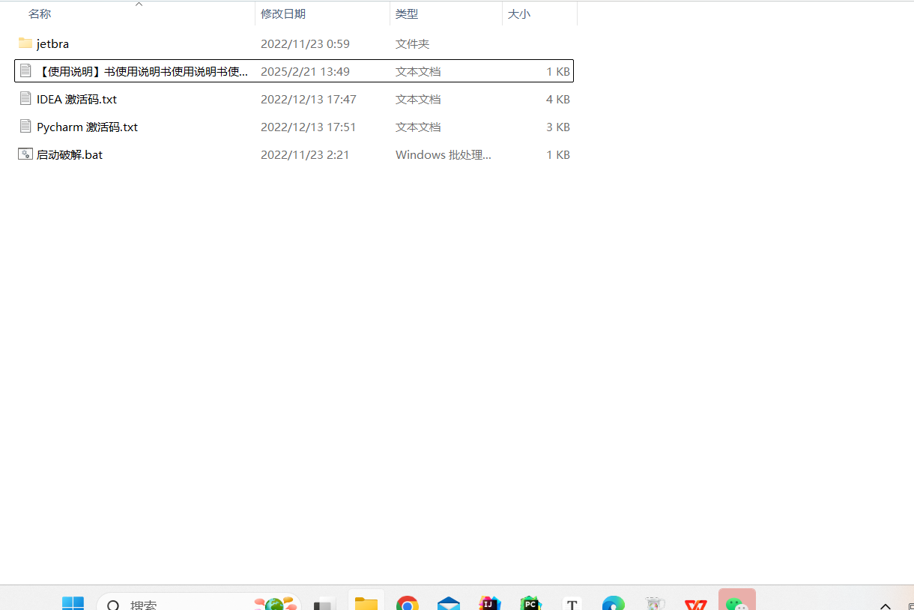
Task: Click the 启动破解.bat batch file icon
Action: [x=25, y=154]
